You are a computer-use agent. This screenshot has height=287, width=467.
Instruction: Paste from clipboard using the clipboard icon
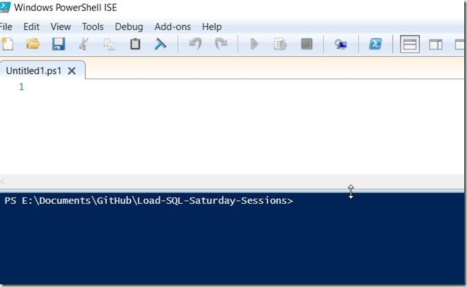(x=135, y=44)
